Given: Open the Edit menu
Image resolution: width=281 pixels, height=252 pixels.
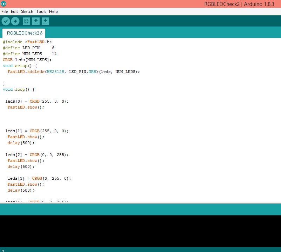Looking at the screenshot, I should tap(14, 12).
